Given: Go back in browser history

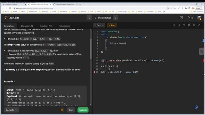Looking at the screenshot, I should pyautogui.click(x=3, y=8).
